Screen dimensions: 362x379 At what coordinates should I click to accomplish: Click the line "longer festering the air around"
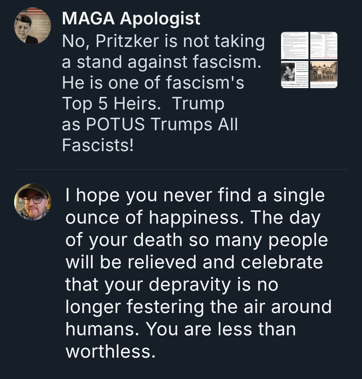pyautogui.click(x=198, y=306)
